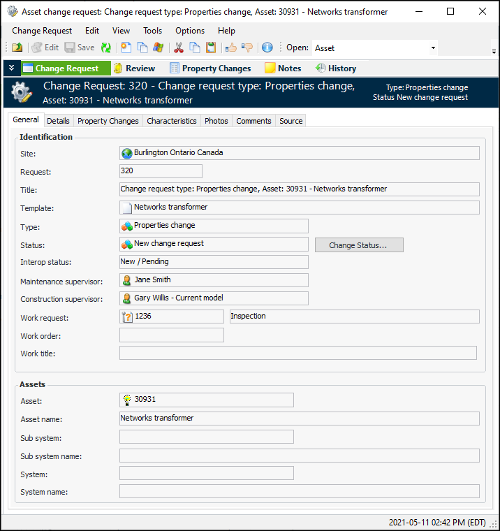
Task: Switch to the Characteristics tab
Action: (171, 121)
